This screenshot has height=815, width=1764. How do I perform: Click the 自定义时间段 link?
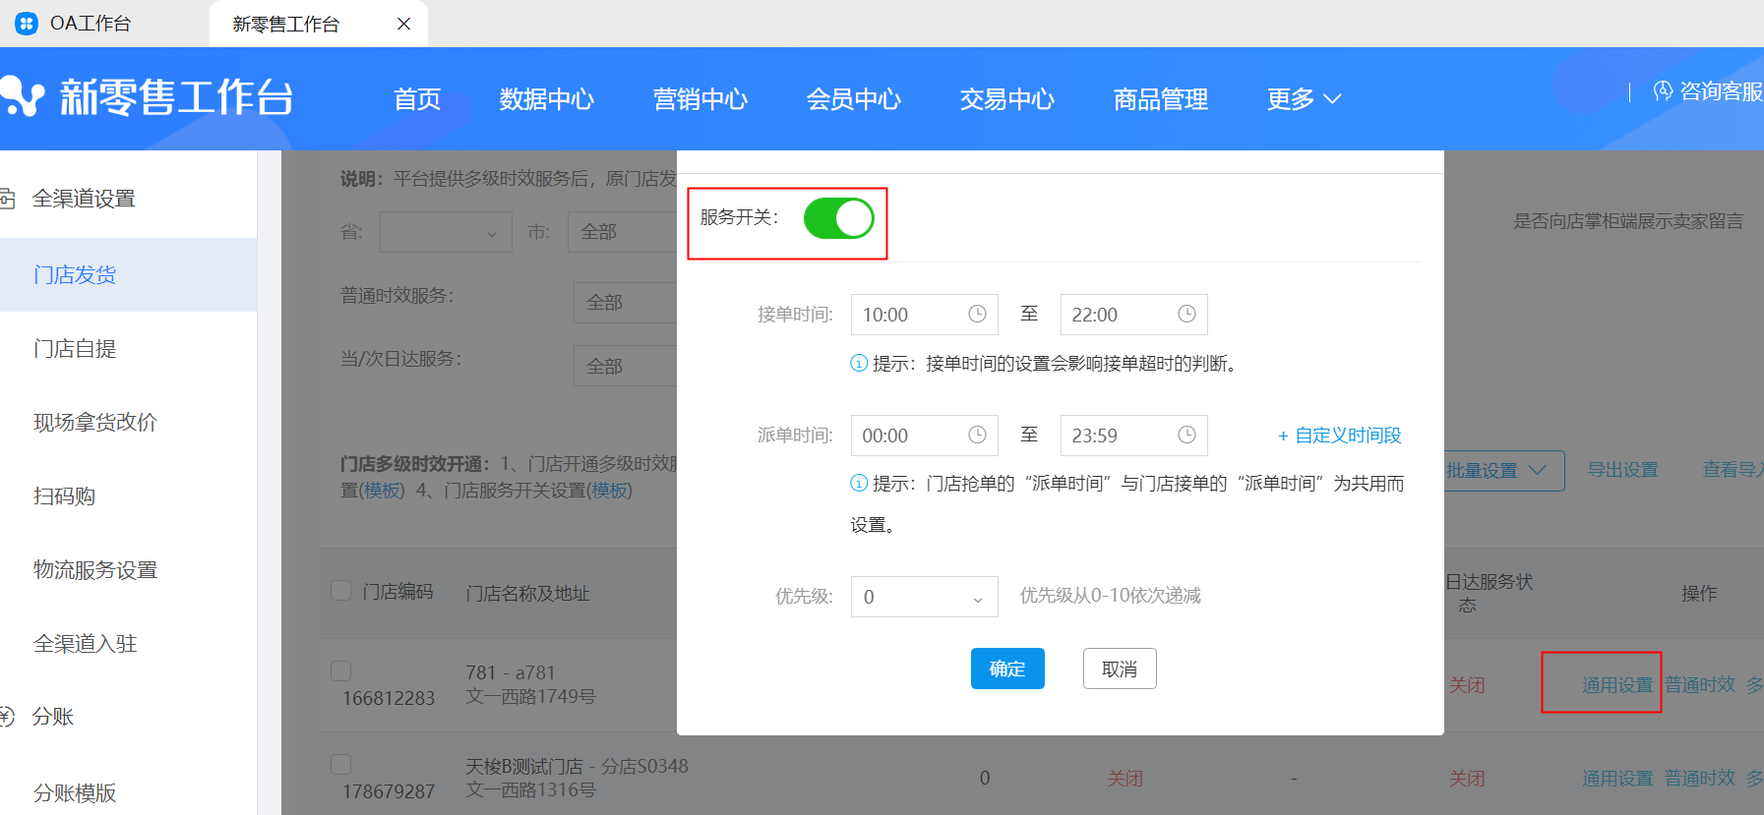pos(1339,436)
